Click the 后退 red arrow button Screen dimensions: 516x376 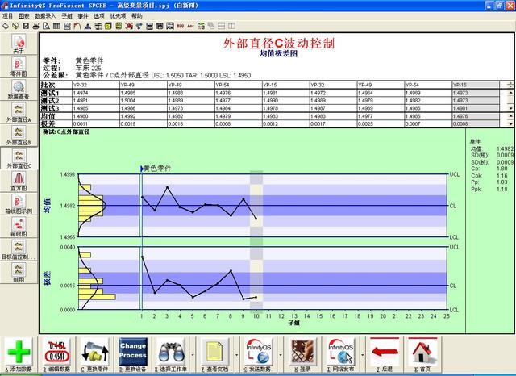coord(385,355)
